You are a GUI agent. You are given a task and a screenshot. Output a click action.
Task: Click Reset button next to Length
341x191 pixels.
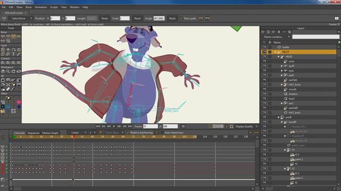click(104, 19)
